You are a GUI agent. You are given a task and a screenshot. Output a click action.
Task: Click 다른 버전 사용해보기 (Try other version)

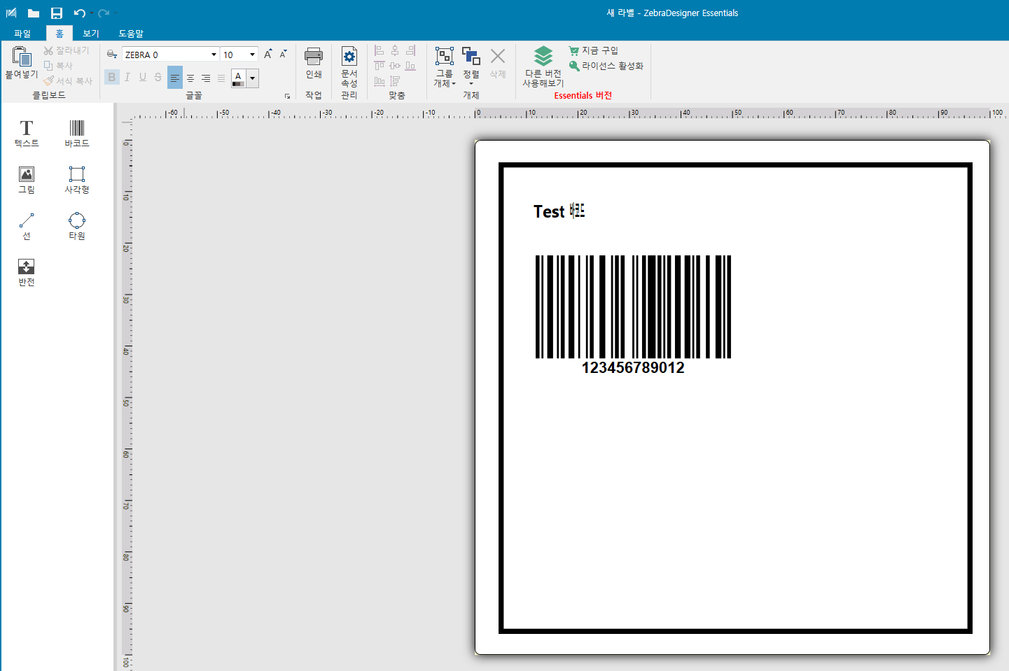tap(543, 66)
